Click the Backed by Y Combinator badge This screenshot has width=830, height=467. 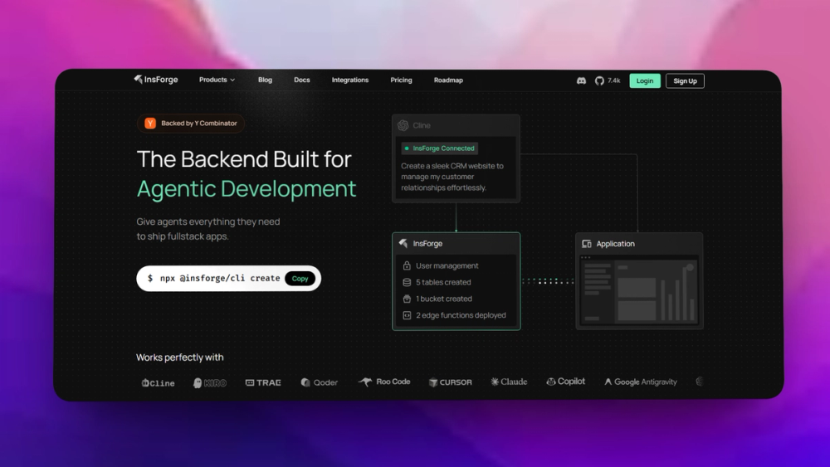(x=191, y=124)
